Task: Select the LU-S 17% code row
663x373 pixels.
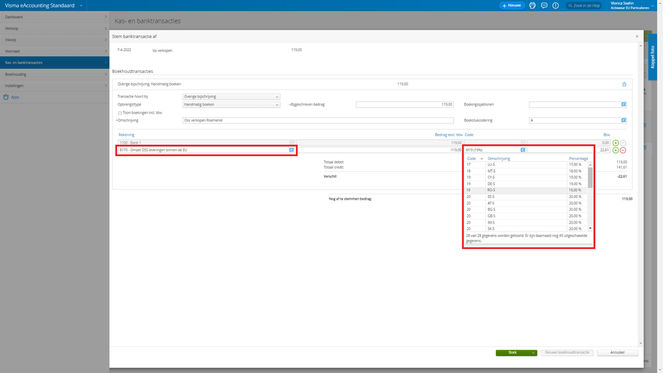Action: [x=526, y=165]
